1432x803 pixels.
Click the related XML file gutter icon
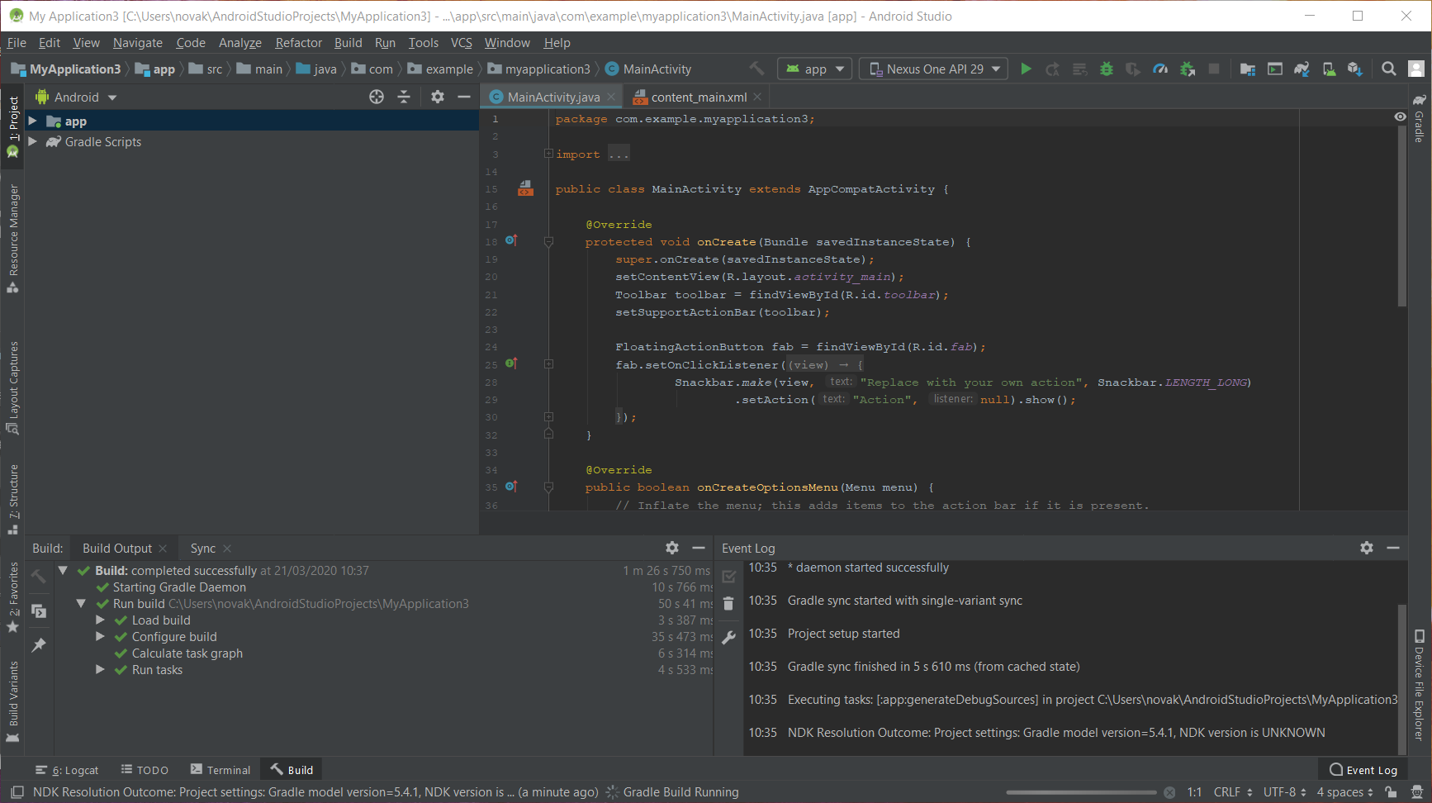[x=525, y=188]
